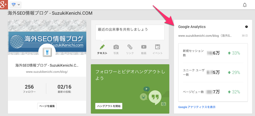
Task: Click ハングアウトを開始 button
Action: [x=109, y=106]
